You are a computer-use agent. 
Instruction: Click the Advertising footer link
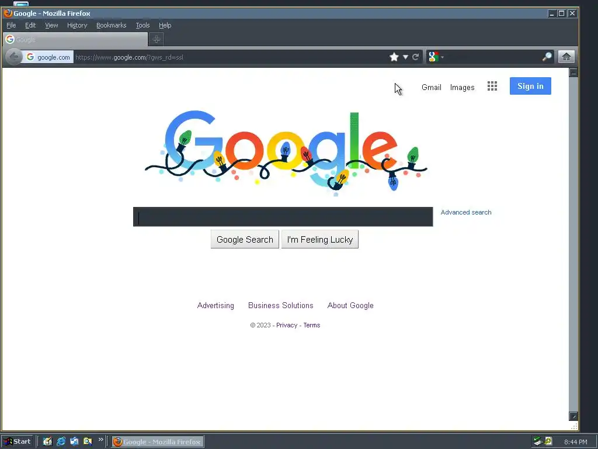[215, 305]
